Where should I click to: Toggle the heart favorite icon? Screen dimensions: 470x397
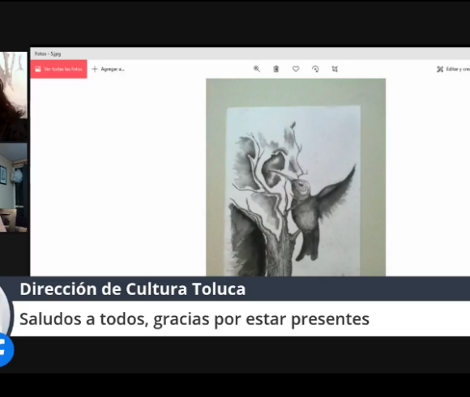pyautogui.click(x=296, y=69)
